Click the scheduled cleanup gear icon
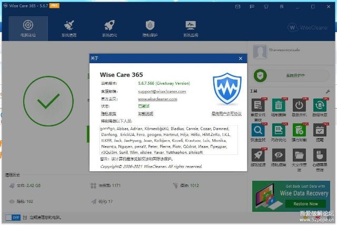 pos(25,218)
